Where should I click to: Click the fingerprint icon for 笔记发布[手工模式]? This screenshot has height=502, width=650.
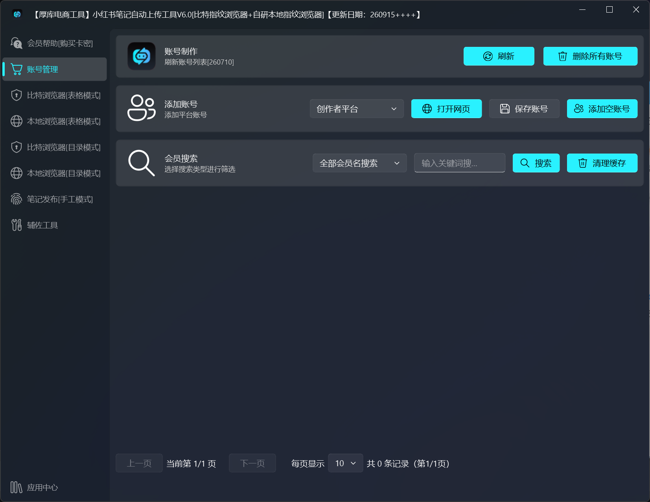(17, 199)
